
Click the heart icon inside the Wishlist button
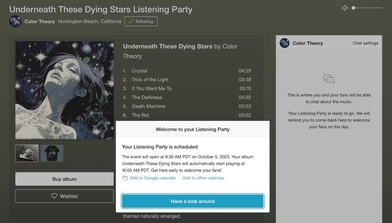54,196
